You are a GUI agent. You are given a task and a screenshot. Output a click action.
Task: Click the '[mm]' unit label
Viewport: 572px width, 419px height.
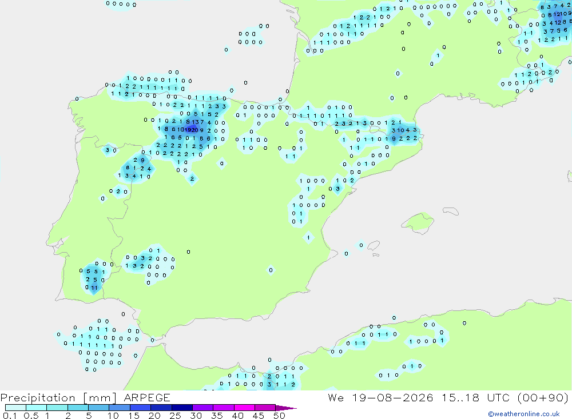[x=100, y=398]
